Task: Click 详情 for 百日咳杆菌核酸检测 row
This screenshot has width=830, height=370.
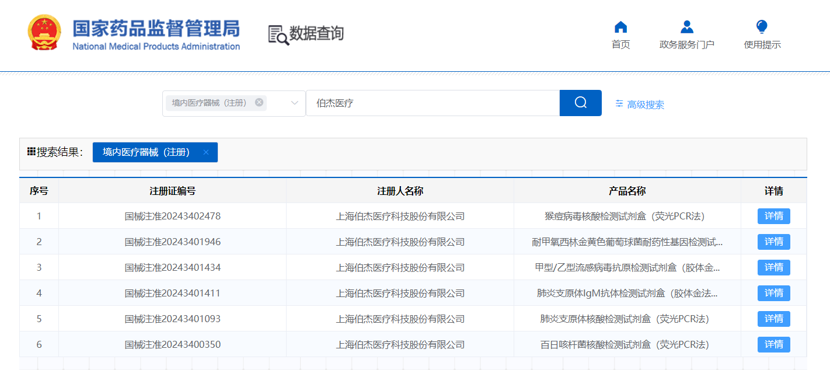Action: point(773,344)
